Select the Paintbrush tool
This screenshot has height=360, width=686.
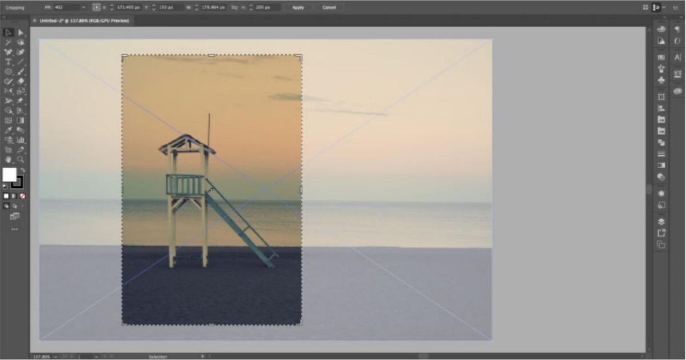[x=21, y=72]
